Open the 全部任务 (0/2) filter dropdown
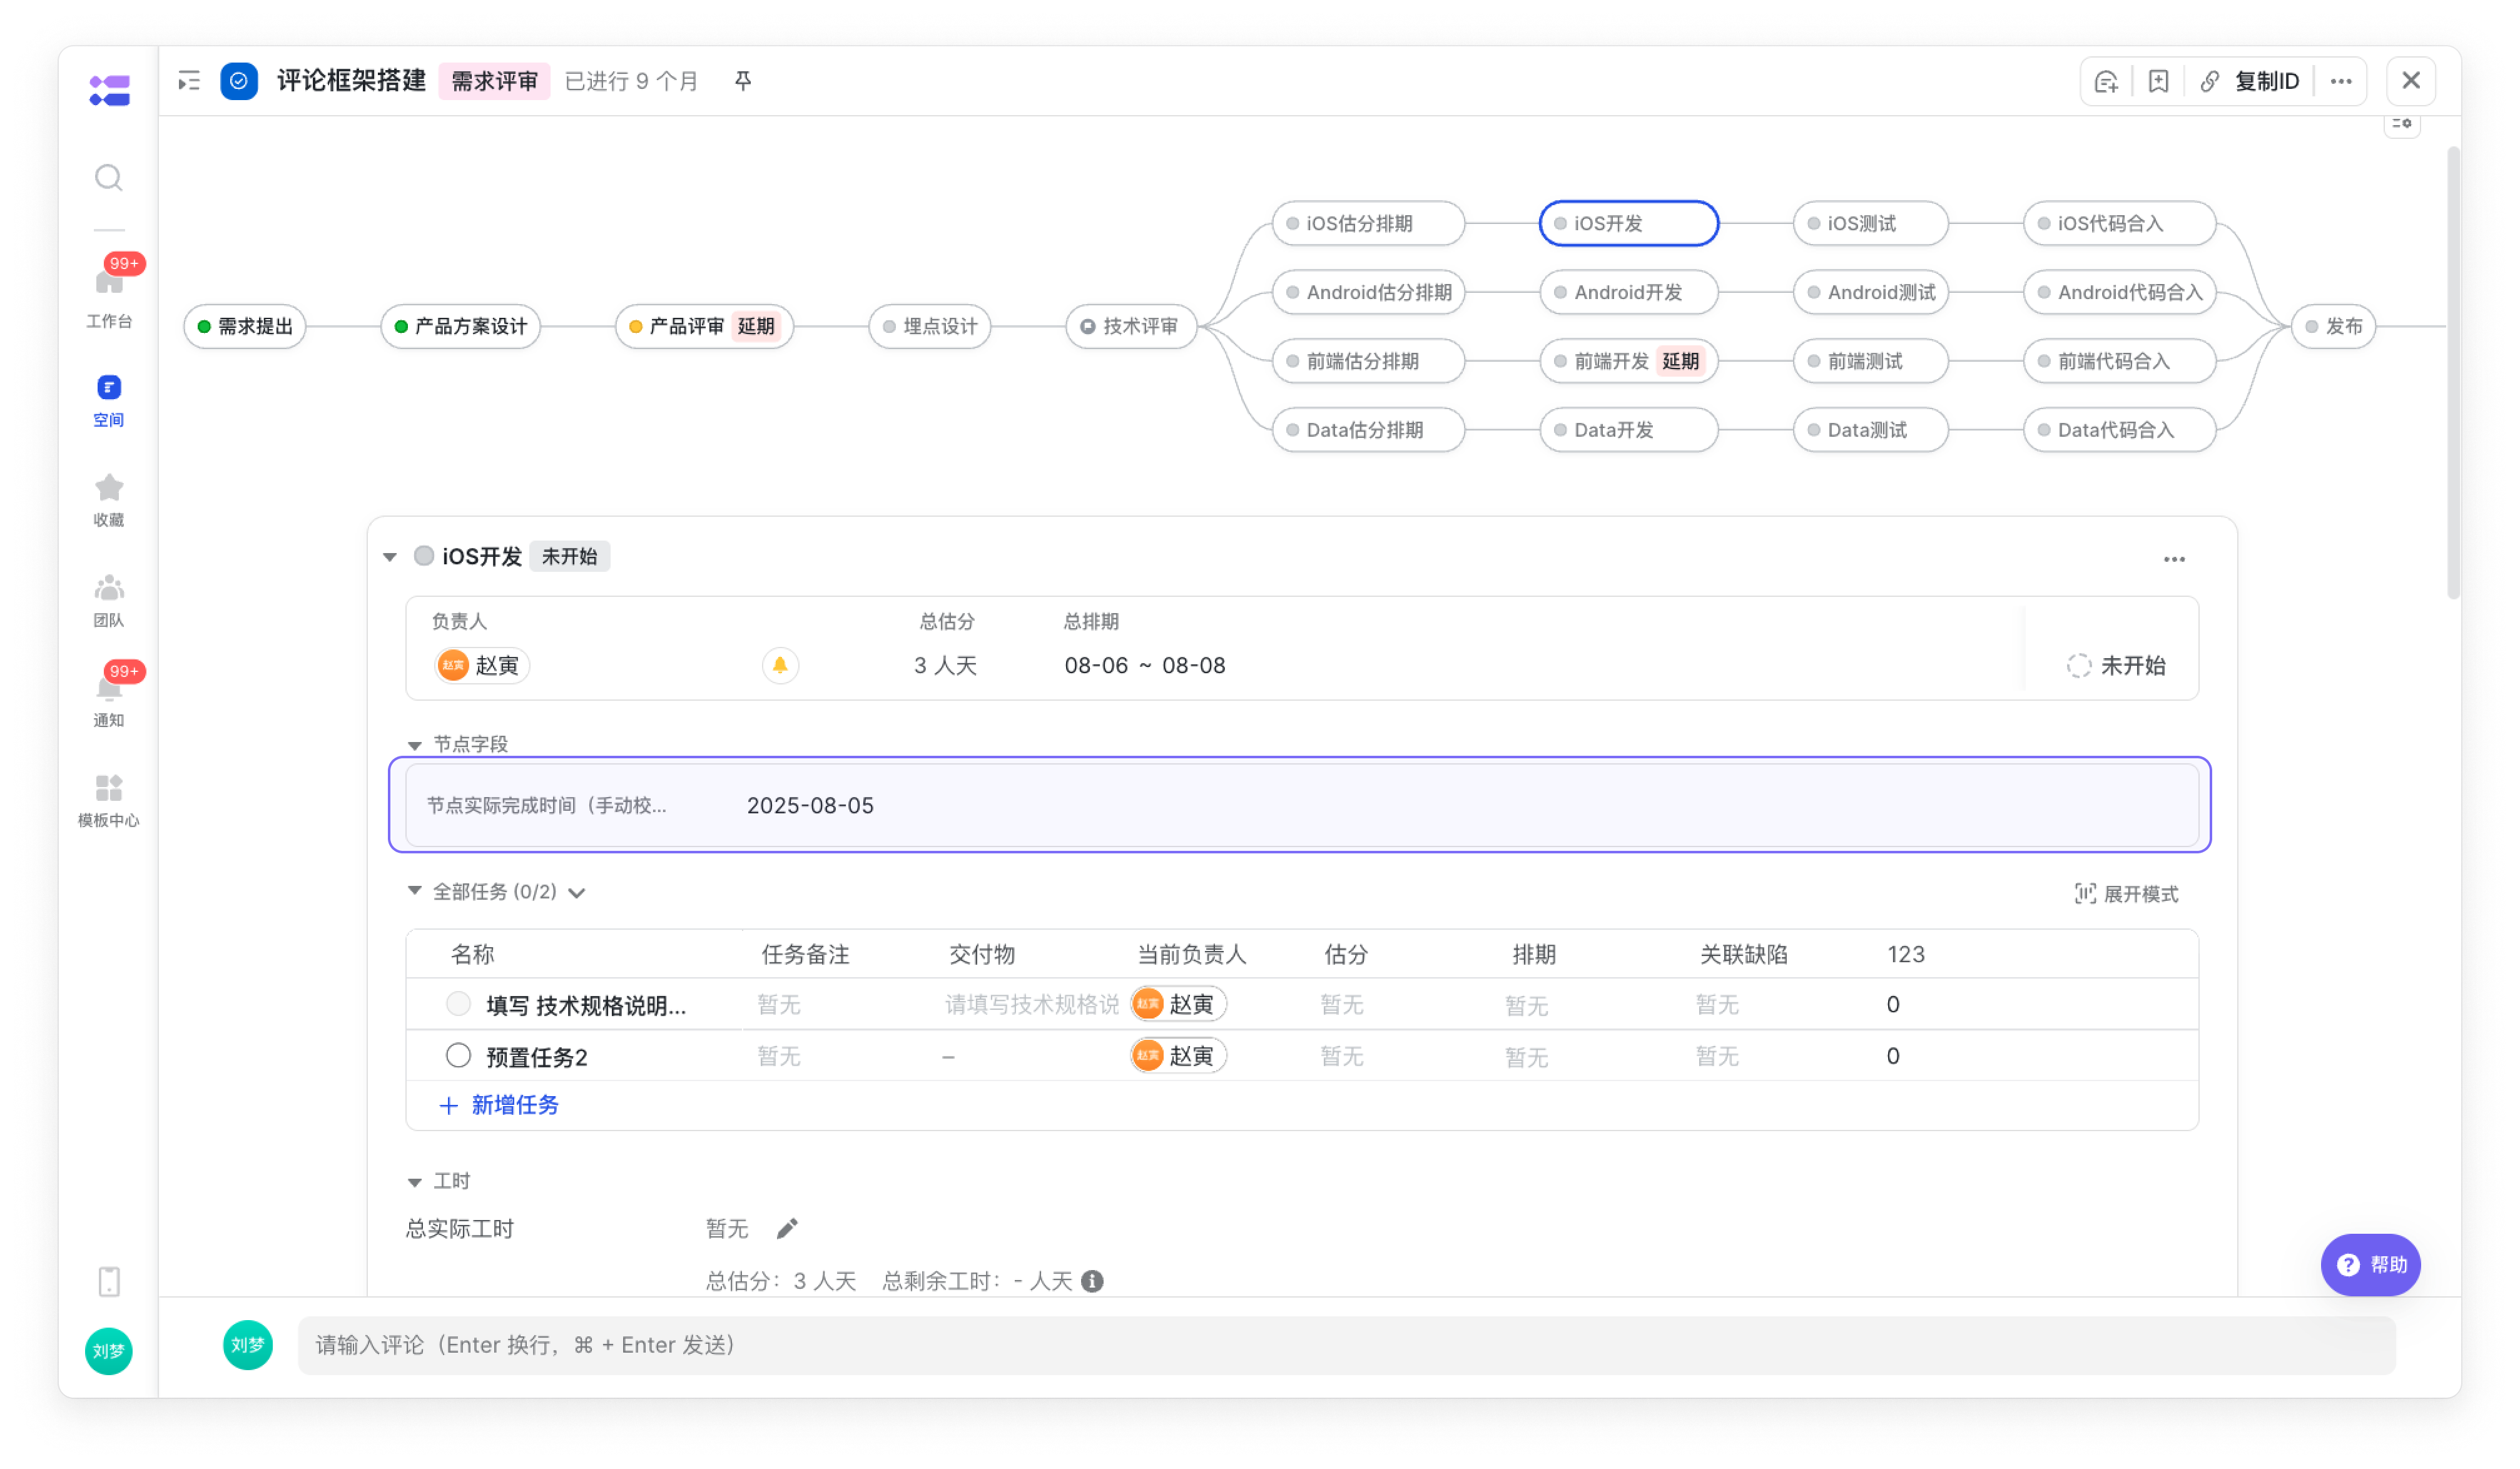This screenshot has height=1469, width=2520. click(577, 893)
